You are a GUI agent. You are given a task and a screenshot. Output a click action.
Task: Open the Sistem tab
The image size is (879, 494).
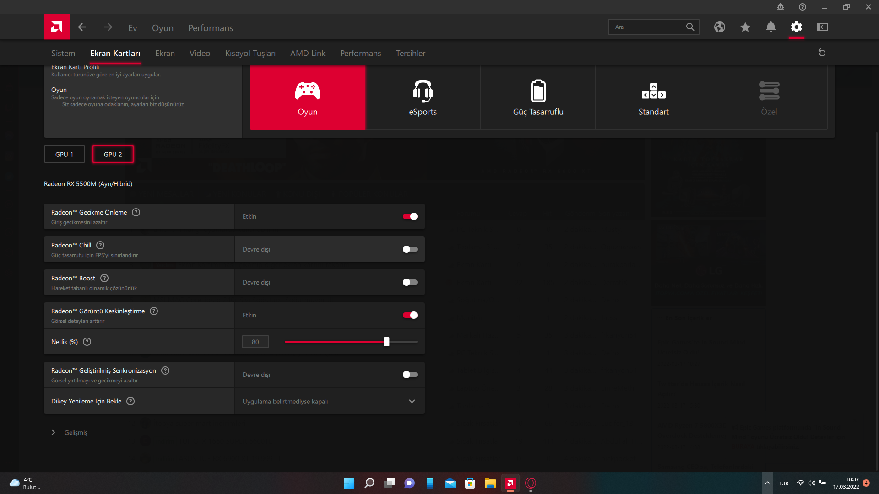click(x=63, y=53)
